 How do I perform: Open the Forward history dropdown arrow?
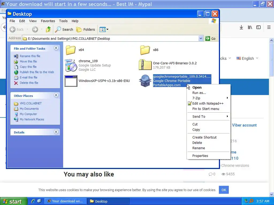(x=41, y=29)
